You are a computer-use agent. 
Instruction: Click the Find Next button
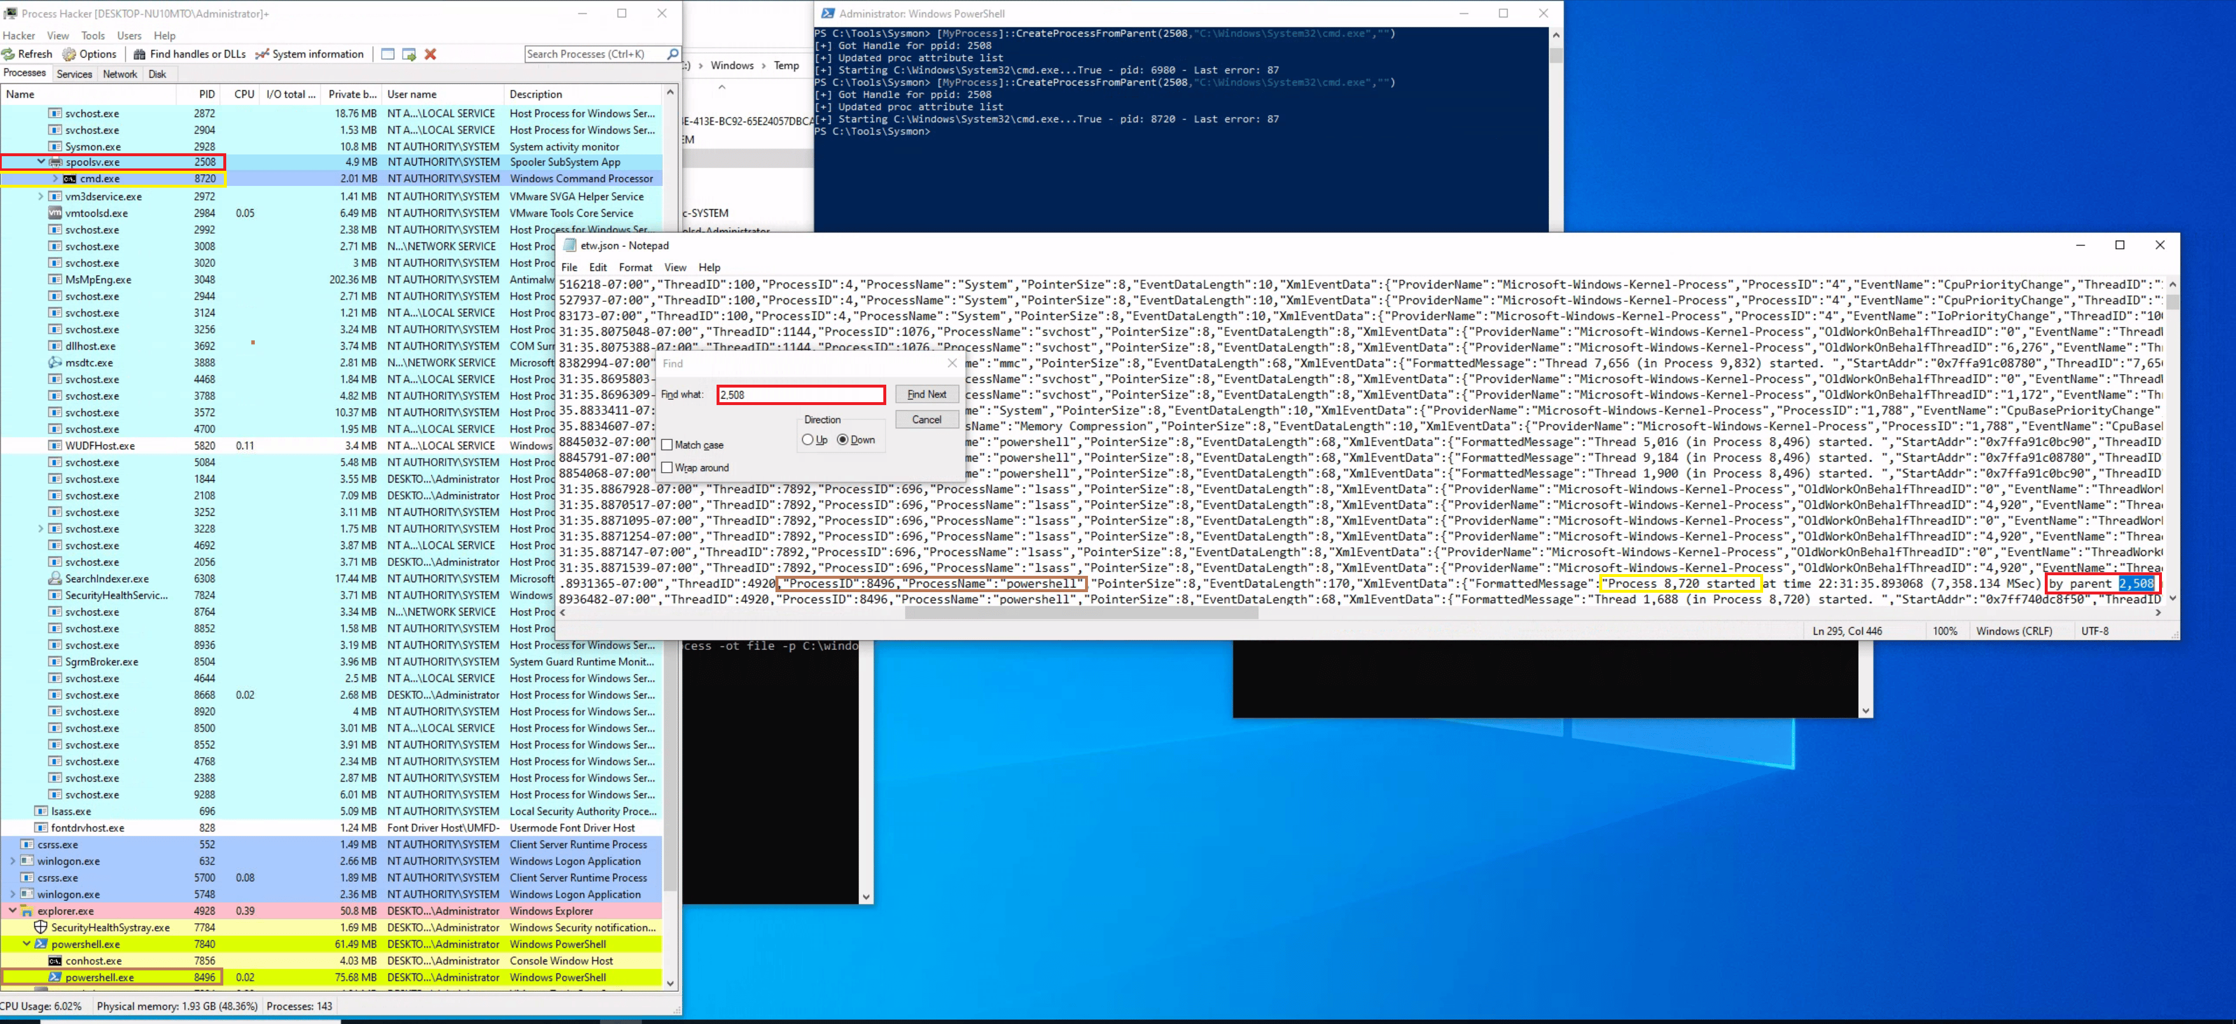click(x=926, y=394)
